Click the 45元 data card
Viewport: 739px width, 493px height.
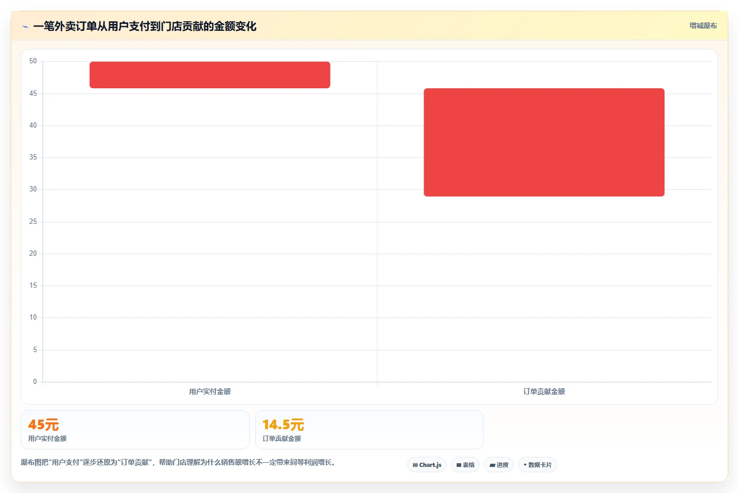pos(135,430)
